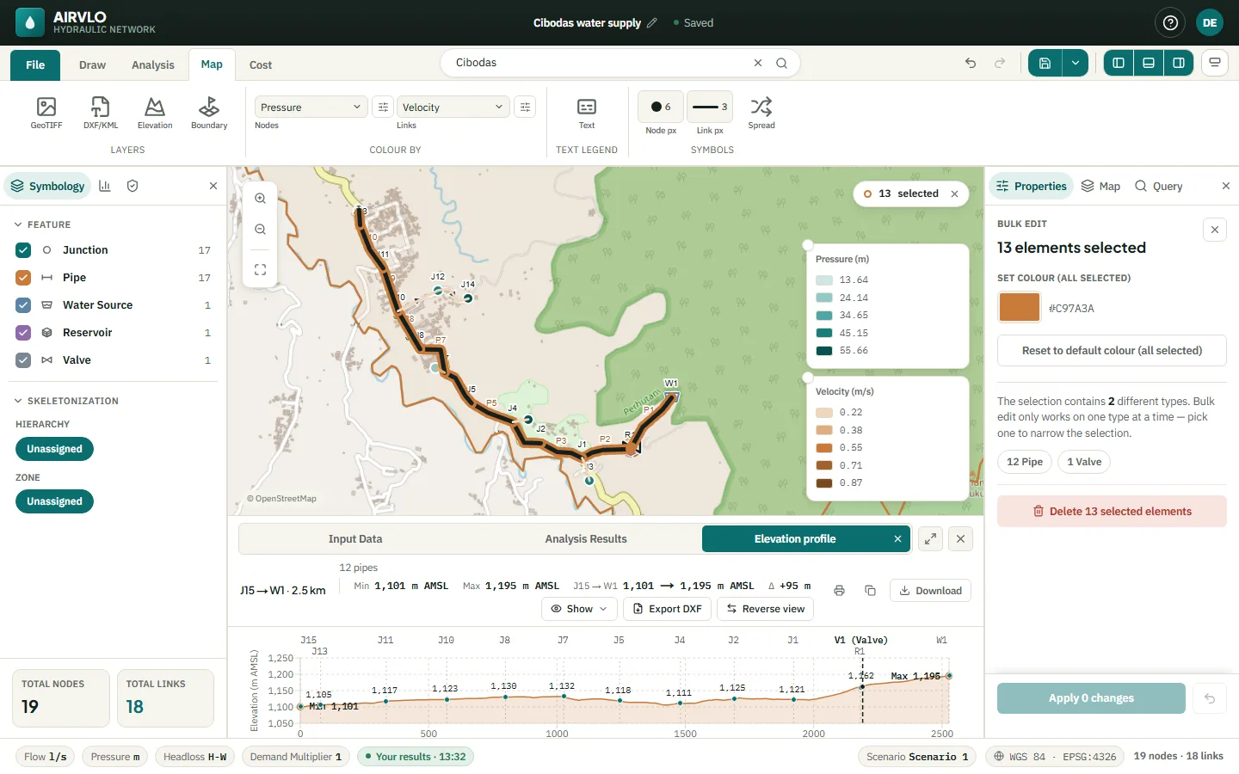Open the Query tab in right panel

[x=1159, y=186]
